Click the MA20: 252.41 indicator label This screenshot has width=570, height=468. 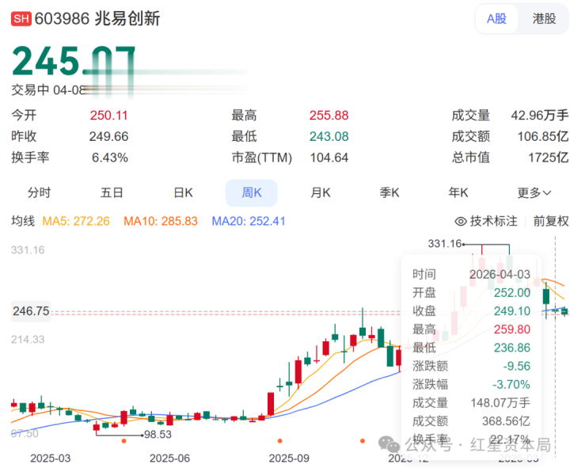click(249, 221)
